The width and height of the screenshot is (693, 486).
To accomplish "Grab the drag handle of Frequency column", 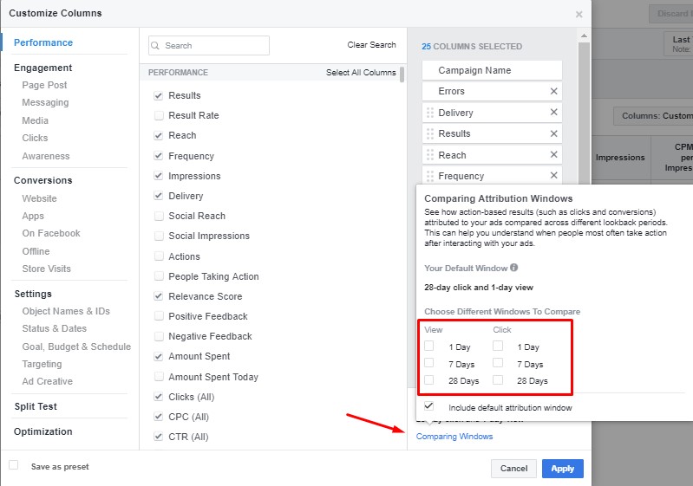I will click(x=429, y=176).
